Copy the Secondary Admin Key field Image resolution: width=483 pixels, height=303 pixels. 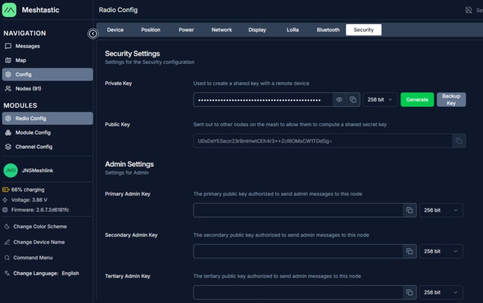[x=409, y=251]
